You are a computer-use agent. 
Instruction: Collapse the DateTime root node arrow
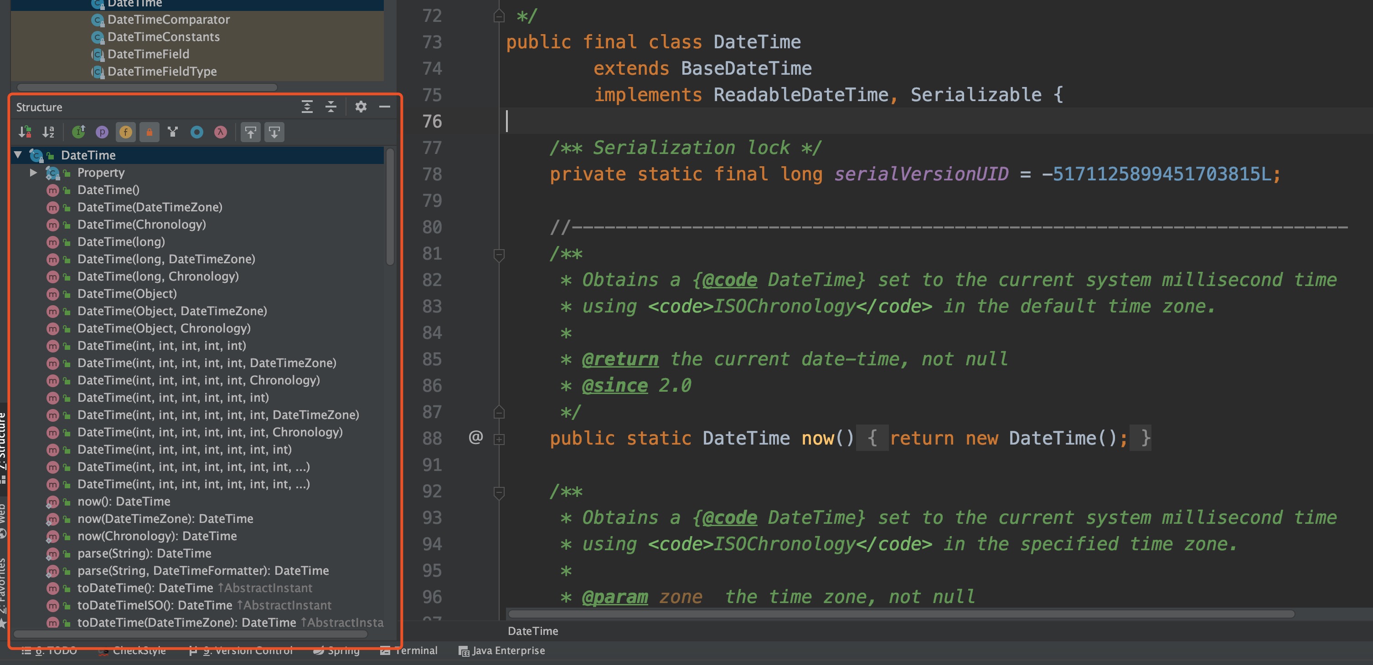[18, 155]
